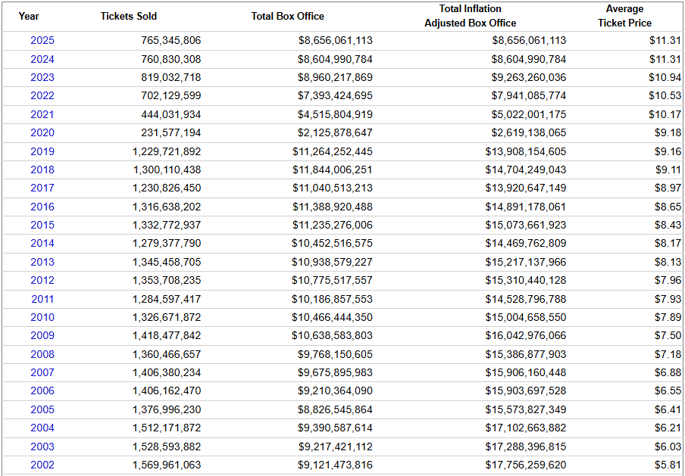685x476 pixels.
Task: Click the 2022 average ticket price $10.53
Action: (x=665, y=95)
